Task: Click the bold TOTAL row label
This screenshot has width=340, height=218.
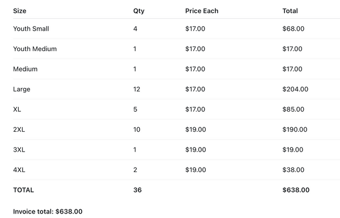Action: point(23,190)
